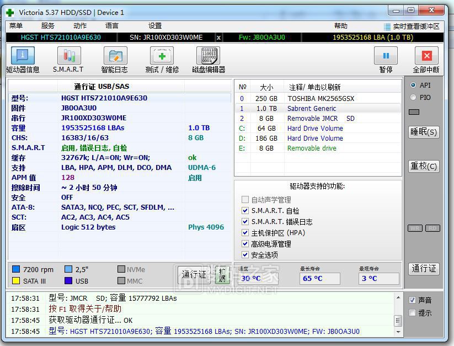Viewport: 454px width, 346px height.
Task: Toggle the S.M.A.R.T. 自检 checkbox
Action: coord(245,210)
